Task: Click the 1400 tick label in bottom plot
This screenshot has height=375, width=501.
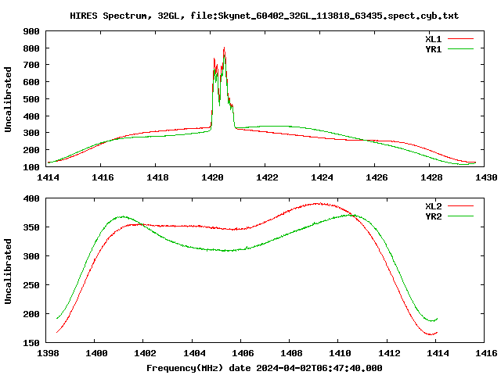Action: 96,353
